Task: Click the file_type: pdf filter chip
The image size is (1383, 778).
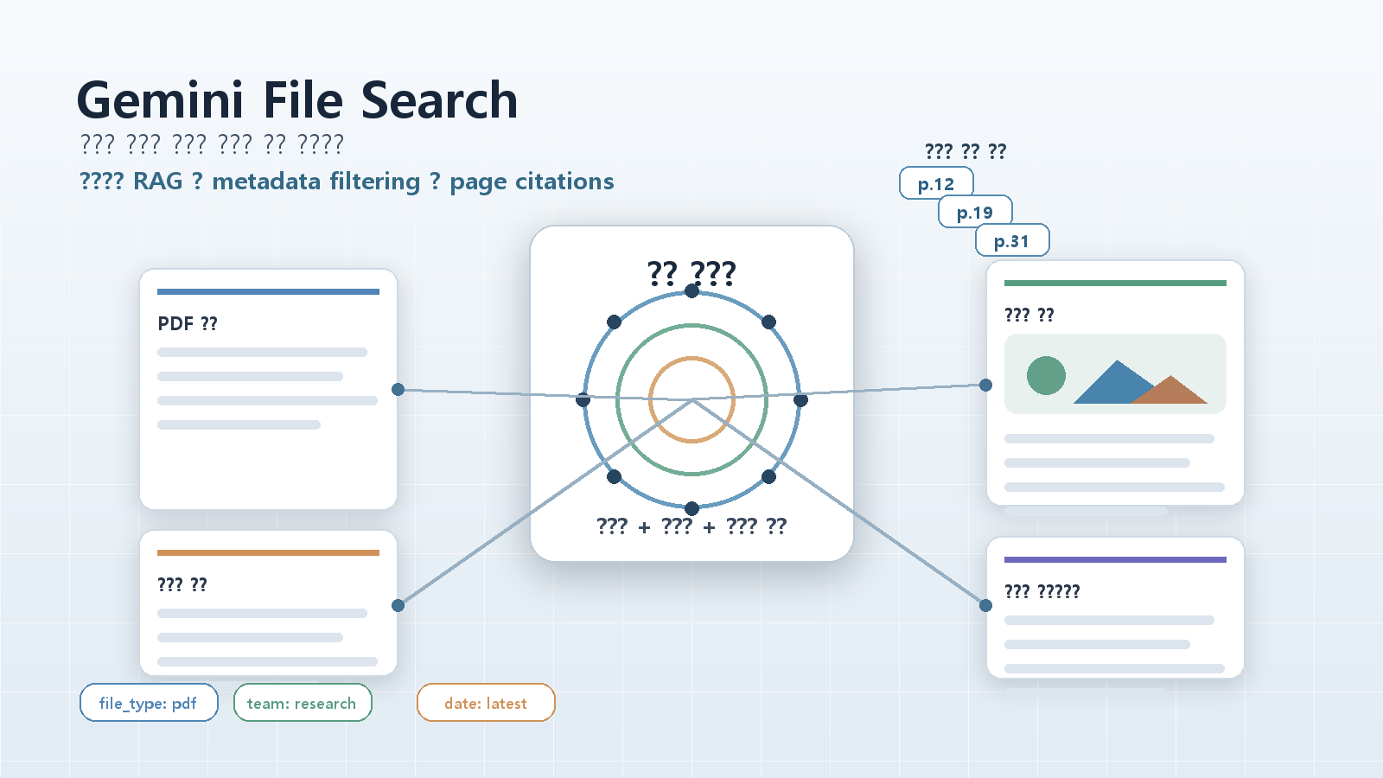Action: click(149, 703)
